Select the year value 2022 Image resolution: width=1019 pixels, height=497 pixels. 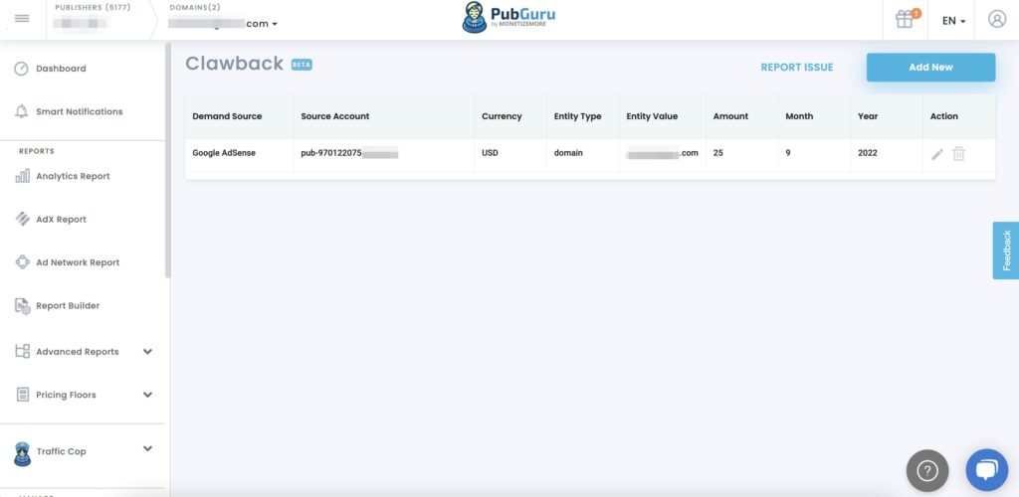pyautogui.click(x=868, y=153)
